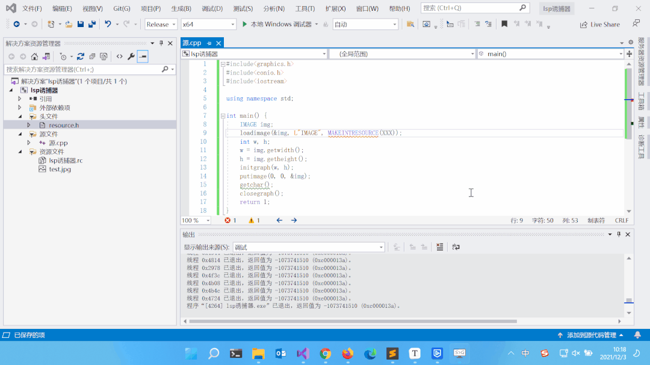Navigate backward with blue left arrow
This screenshot has width=650, height=365.
click(x=279, y=221)
